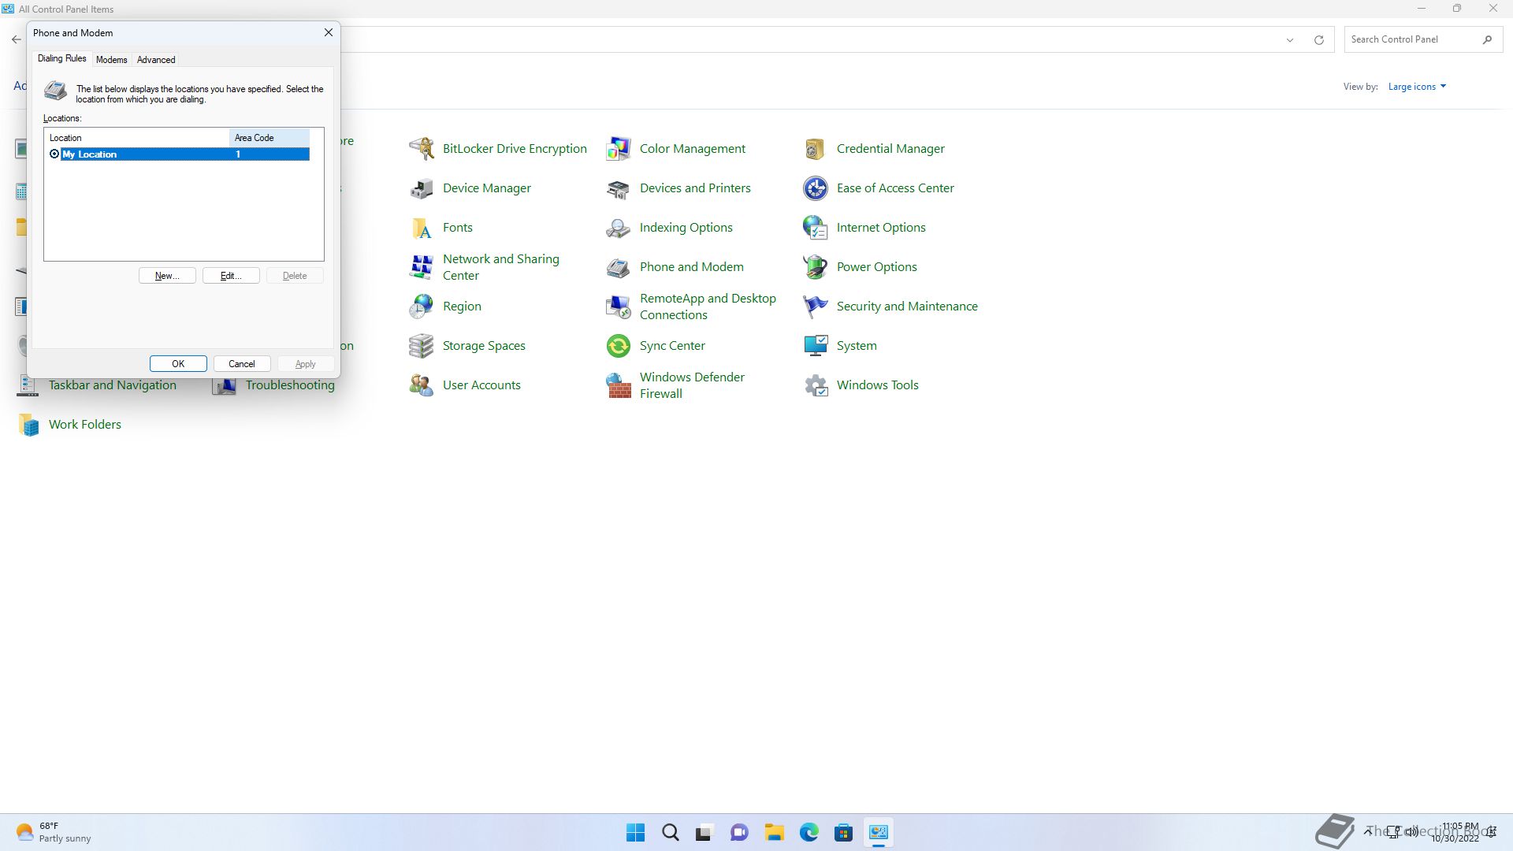Image resolution: width=1513 pixels, height=851 pixels.
Task: Open the weather widget on taskbar
Action: pos(54,832)
